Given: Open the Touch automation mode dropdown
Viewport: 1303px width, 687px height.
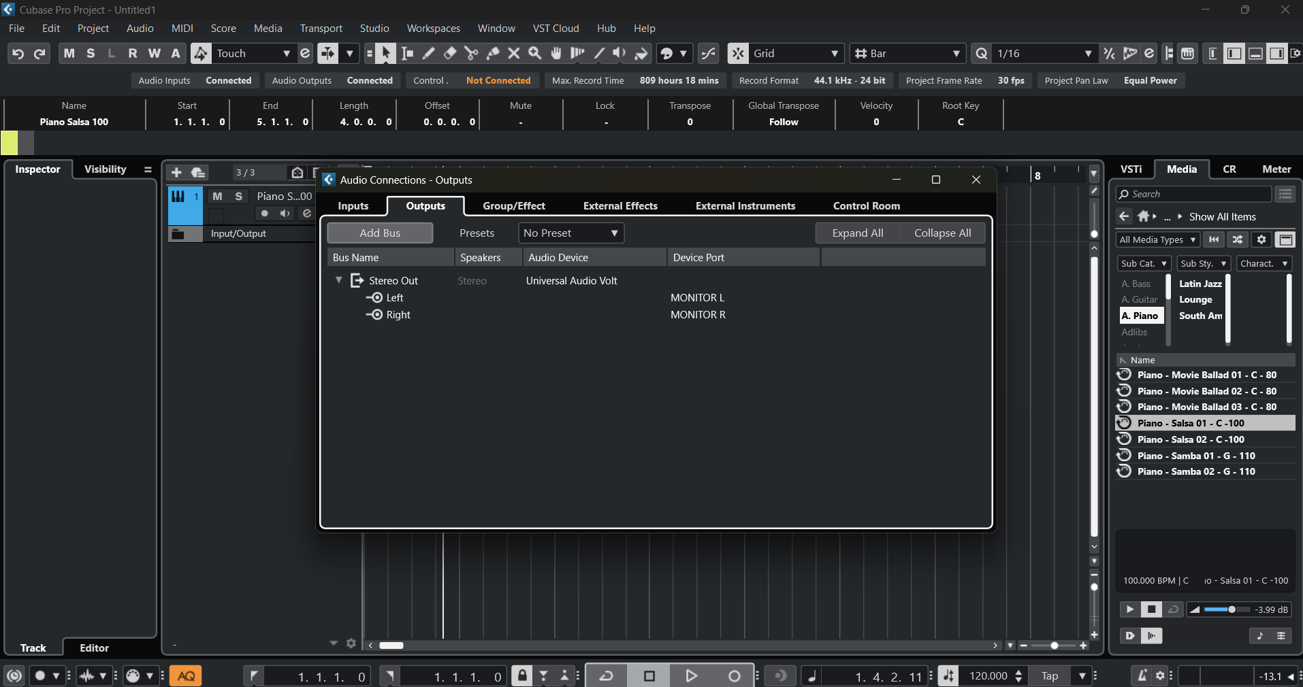Looking at the screenshot, I should [x=253, y=54].
